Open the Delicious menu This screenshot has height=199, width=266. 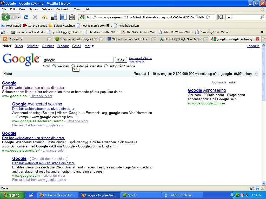click(47, 9)
